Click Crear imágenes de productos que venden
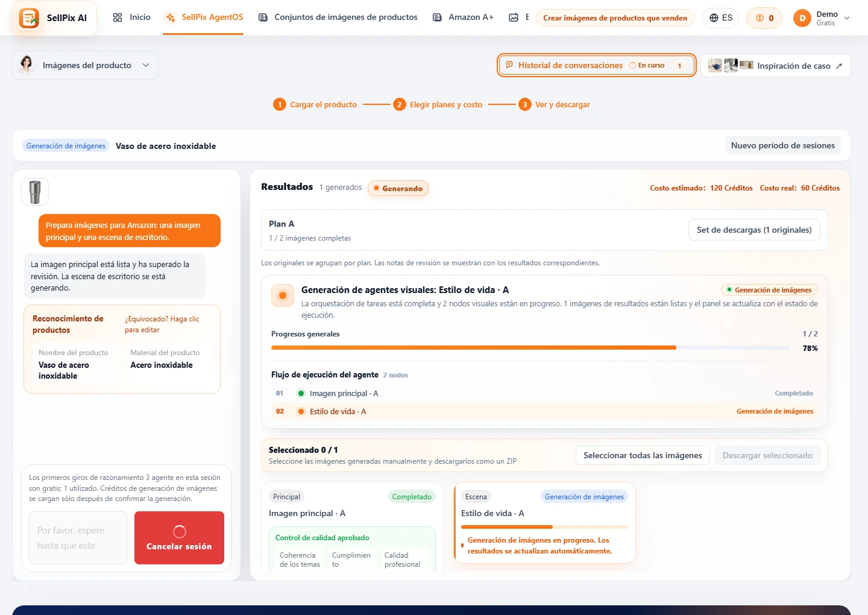Image resolution: width=868 pixels, height=615 pixels. [x=615, y=18]
